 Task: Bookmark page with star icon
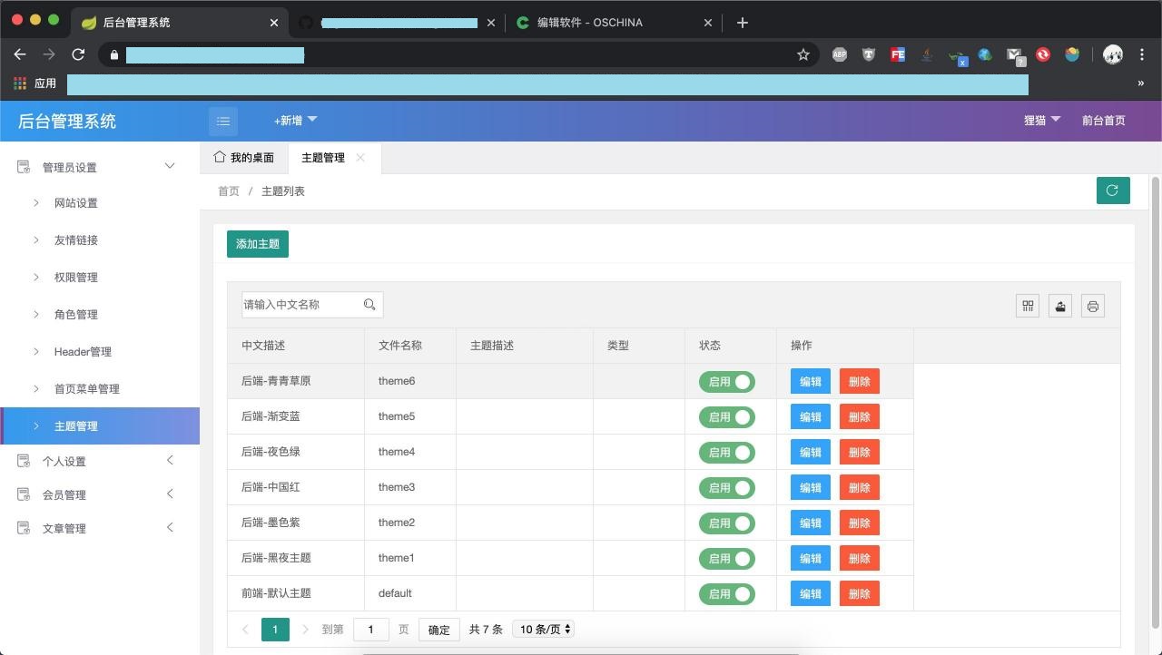pyautogui.click(x=803, y=54)
